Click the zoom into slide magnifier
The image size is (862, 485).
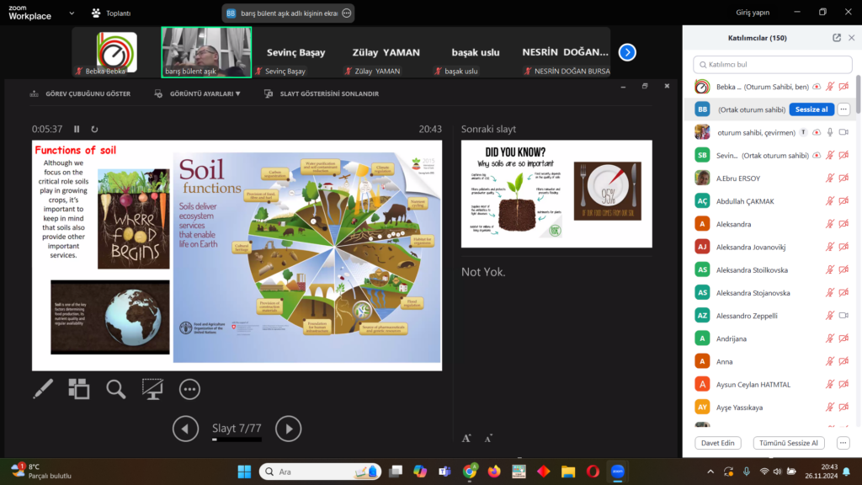click(x=115, y=388)
